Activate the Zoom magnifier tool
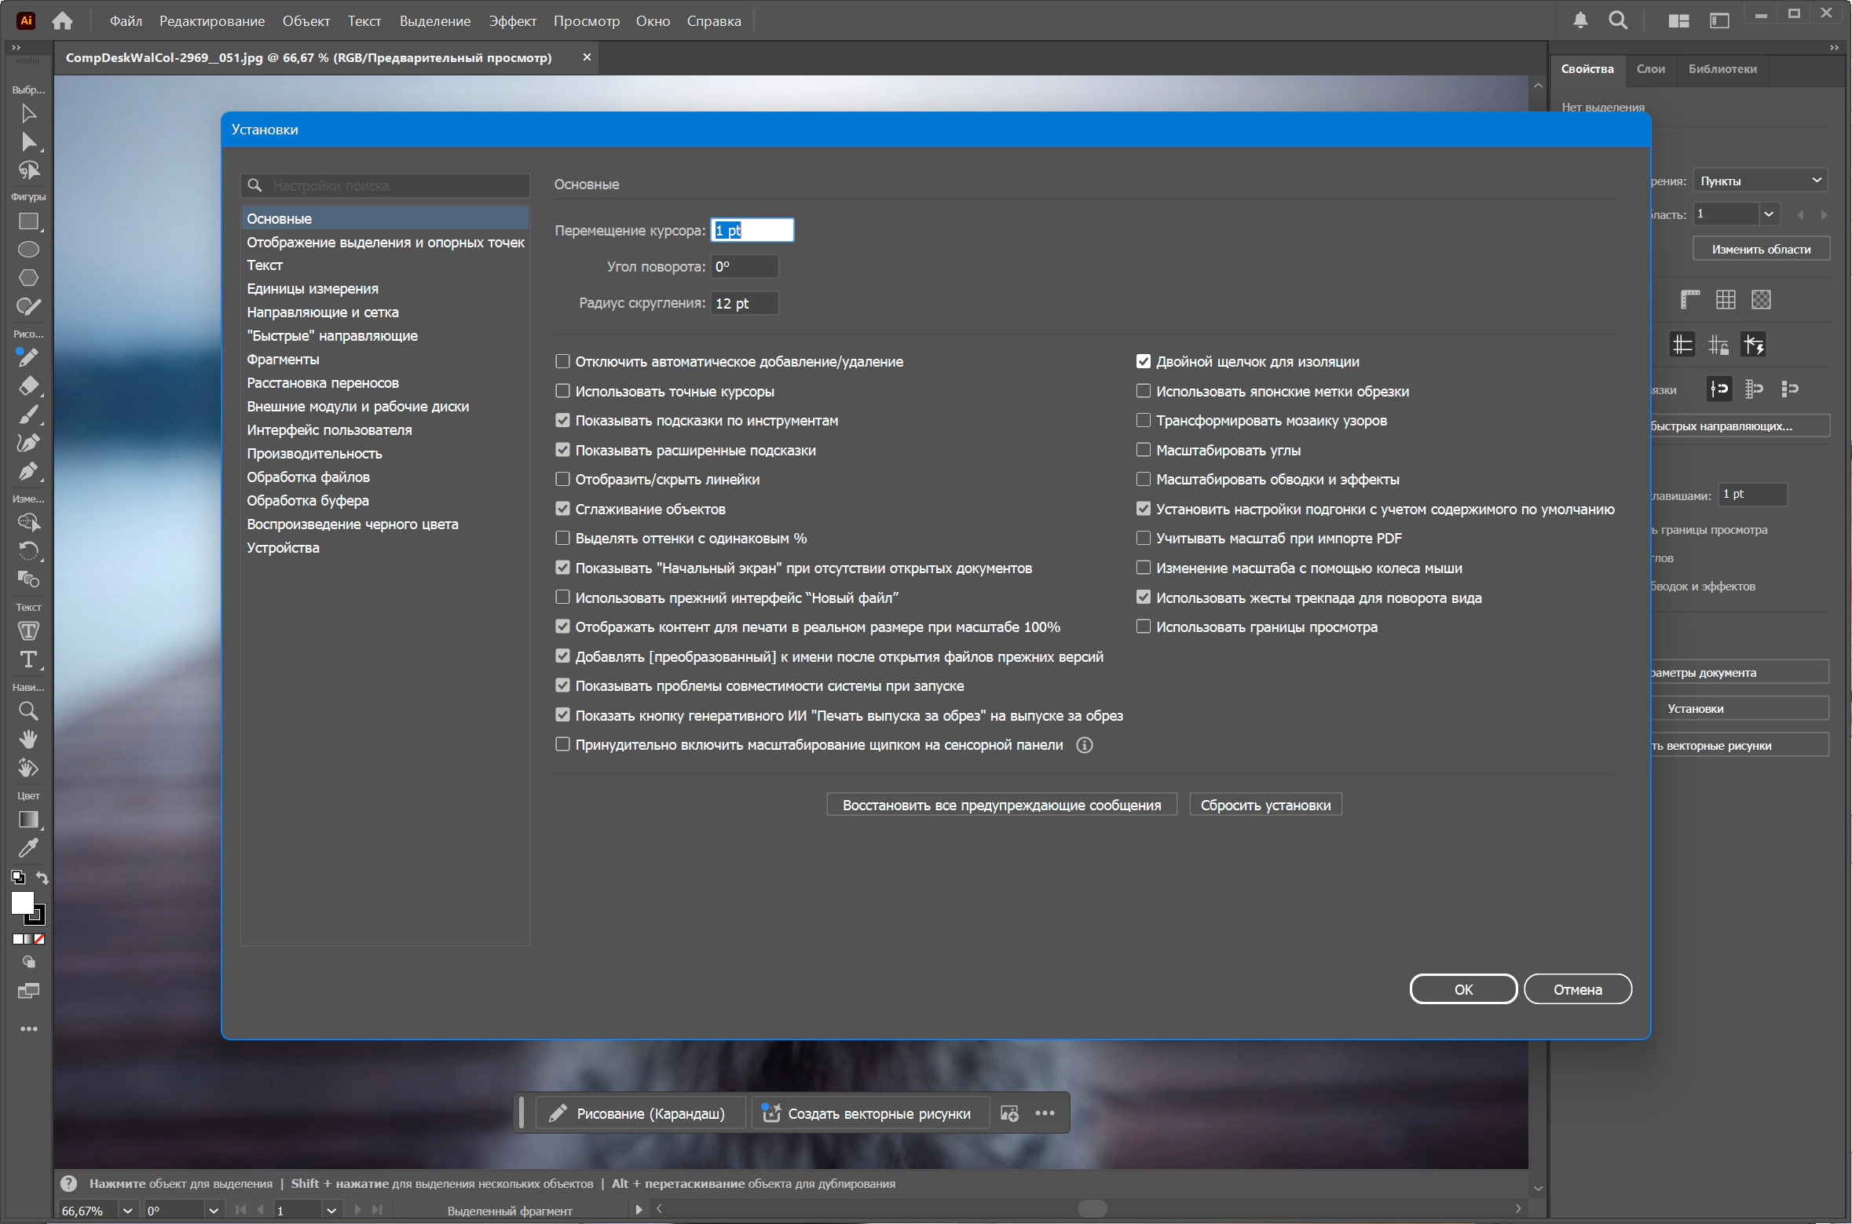Image resolution: width=1852 pixels, height=1224 pixels. click(x=28, y=711)
